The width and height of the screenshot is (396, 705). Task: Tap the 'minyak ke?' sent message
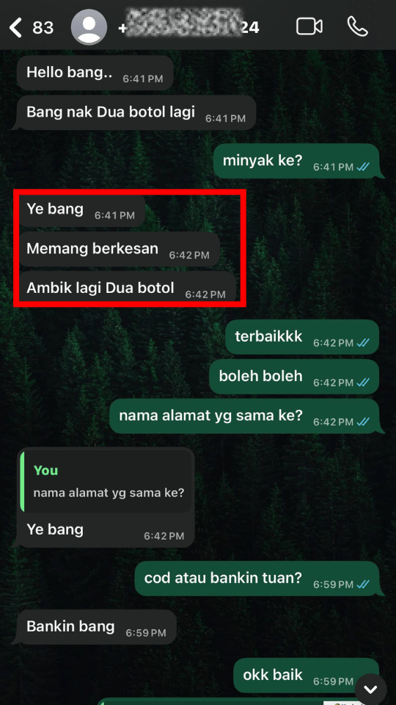point(296,161)
